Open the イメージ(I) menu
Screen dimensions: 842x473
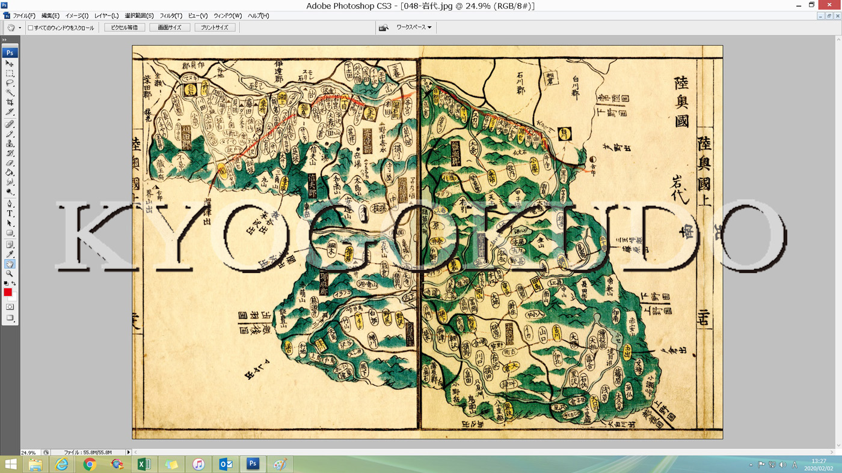click(x=77, y=16)
